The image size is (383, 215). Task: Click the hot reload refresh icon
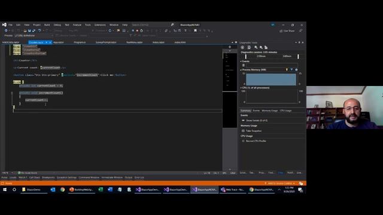(110, 30)
